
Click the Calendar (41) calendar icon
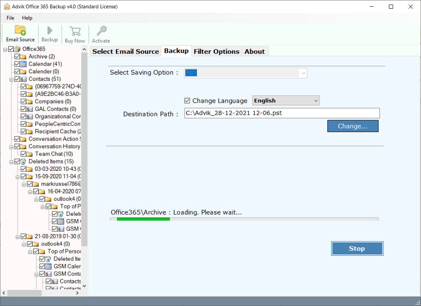point(23,64)
